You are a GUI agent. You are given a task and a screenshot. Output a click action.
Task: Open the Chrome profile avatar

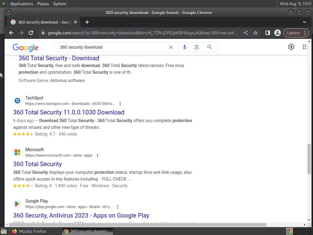click(277, 33)
